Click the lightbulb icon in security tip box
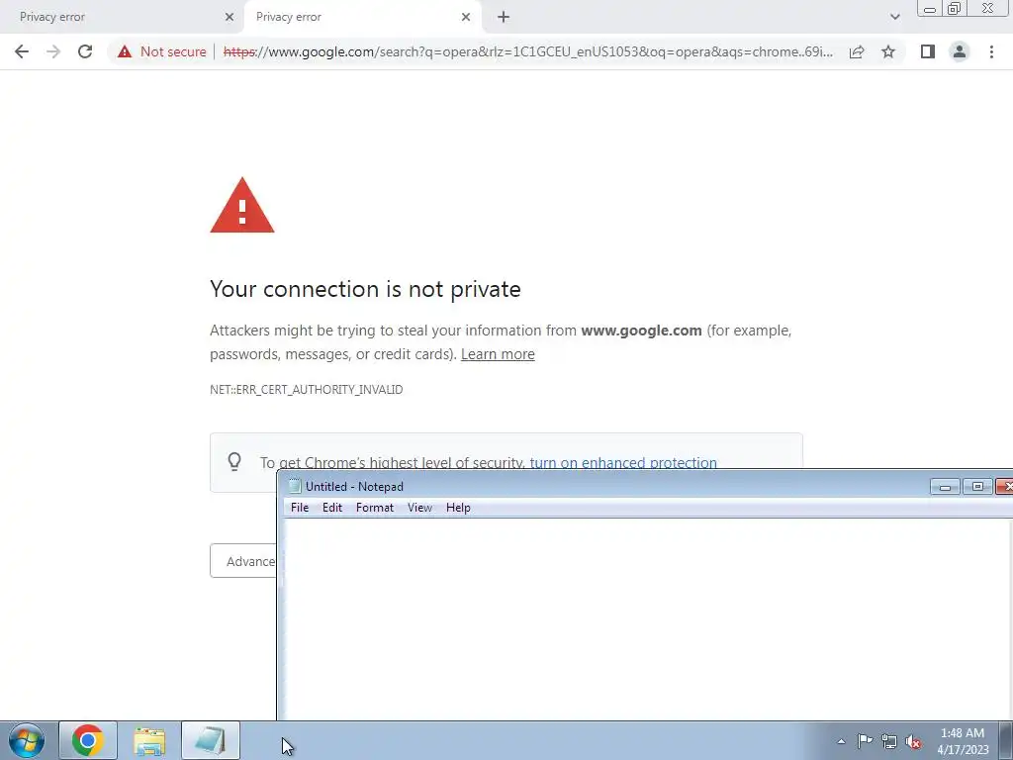1013x760 pixels. click(234, 461)
